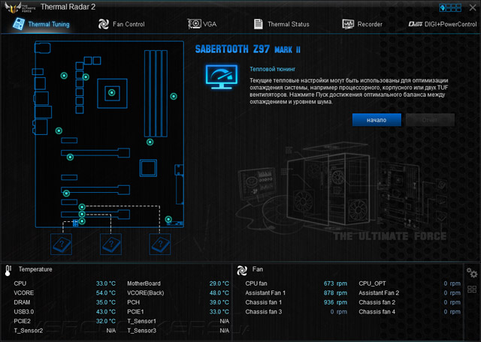Click the leftmost unknown T_Sensor icon
This screenshot has height=342, width=481.
(x=62, y=244)
